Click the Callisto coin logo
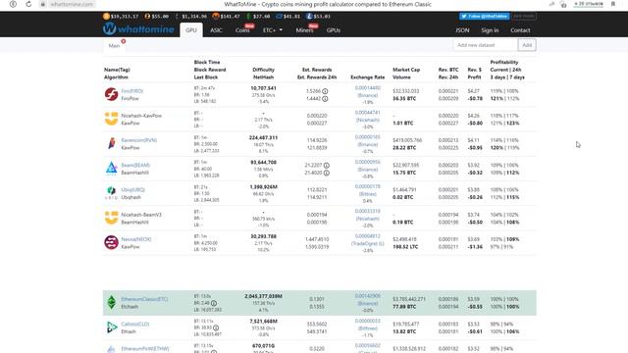628x353 pixels. click(111, 327)
